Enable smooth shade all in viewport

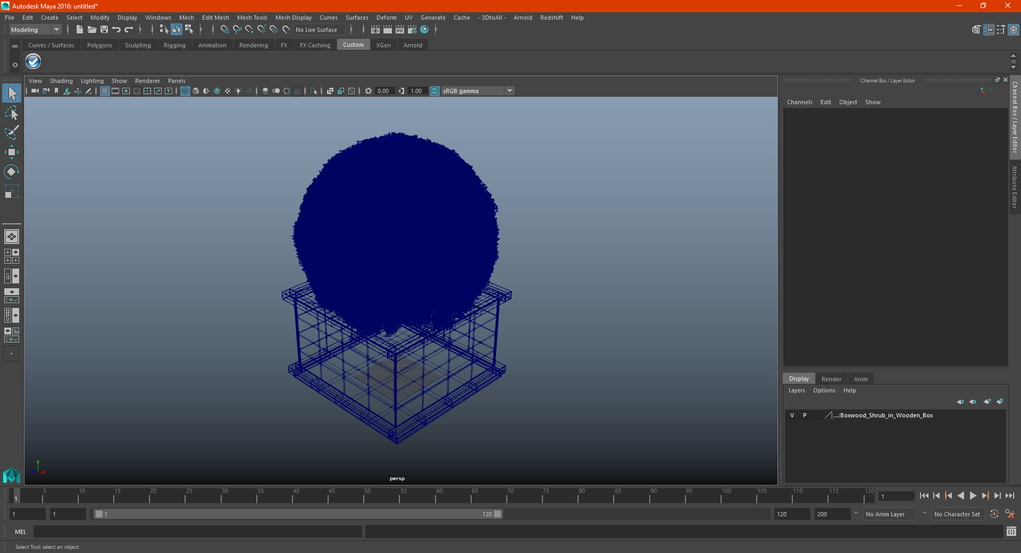coord(196,91)
